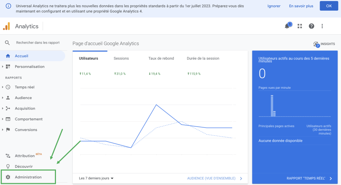Click the Audience person icon
Screen dimensions: 341x185
(x=8, y=98)
